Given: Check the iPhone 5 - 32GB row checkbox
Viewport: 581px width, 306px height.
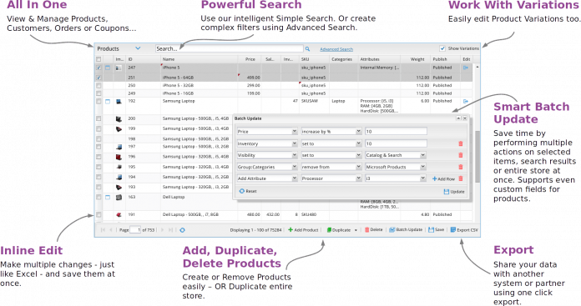Looking at the screenshot, I should (x=99, y=86).
